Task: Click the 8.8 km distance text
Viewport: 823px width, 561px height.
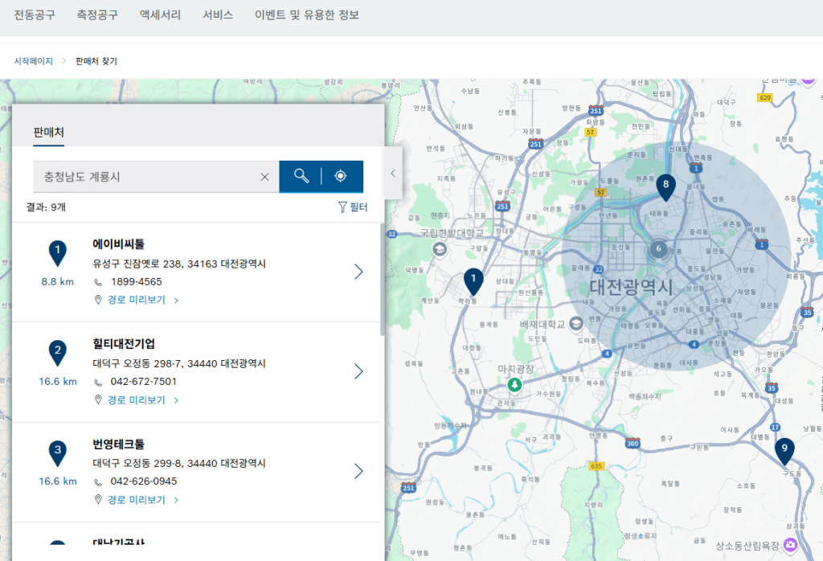Action: tap(58, 282)
